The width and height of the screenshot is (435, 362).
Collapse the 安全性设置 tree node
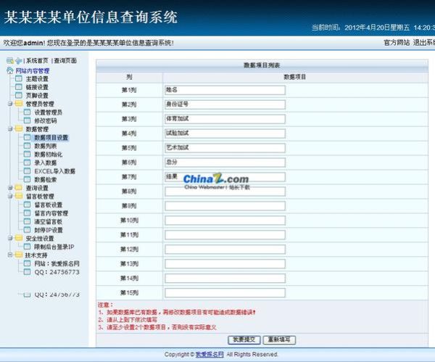pyautogui.click(x=10, y=238)
